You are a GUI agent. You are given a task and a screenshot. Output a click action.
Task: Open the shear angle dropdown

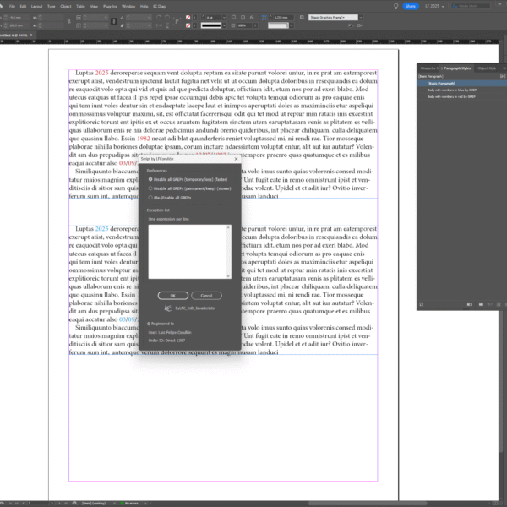click(x=149, y=25)
